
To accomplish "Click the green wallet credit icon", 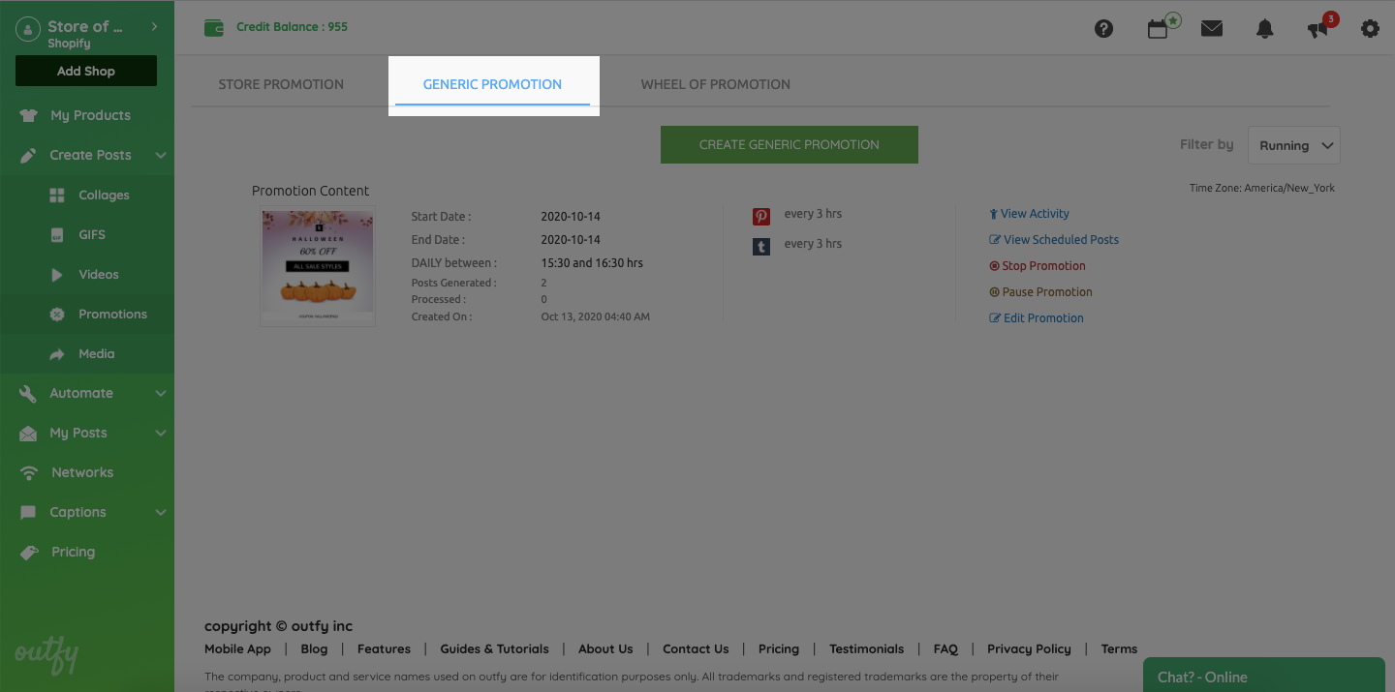I will point(214,28).
